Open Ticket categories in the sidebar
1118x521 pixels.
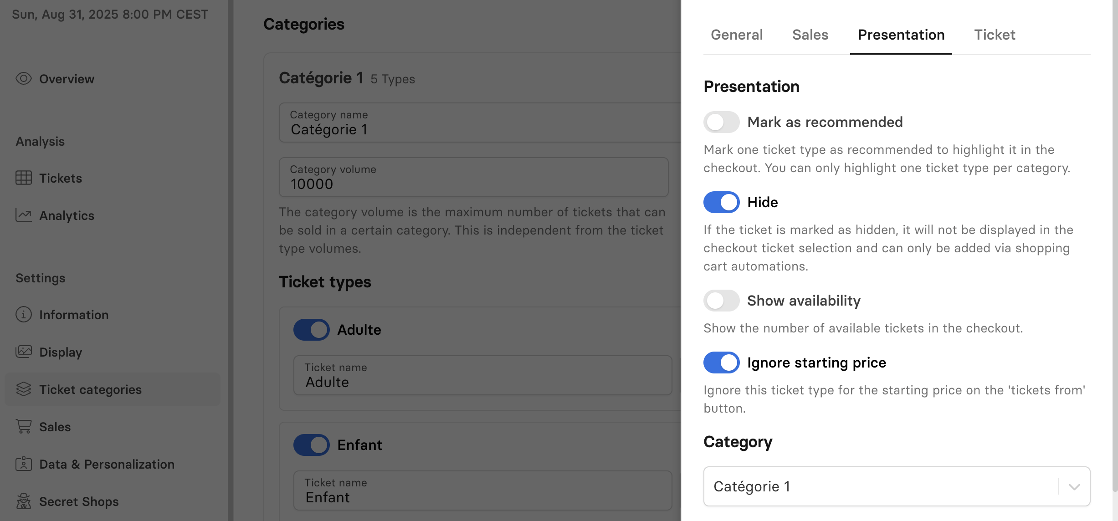(90, 390)
